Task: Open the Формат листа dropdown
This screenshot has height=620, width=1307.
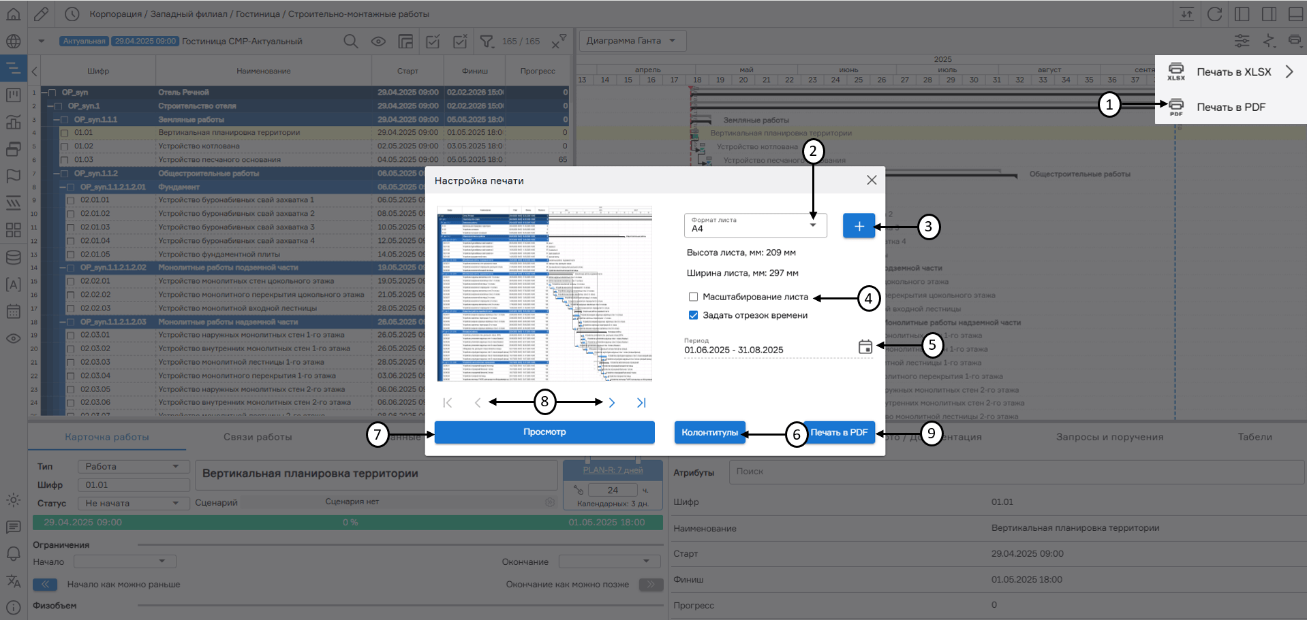Action: pos(755,225)
